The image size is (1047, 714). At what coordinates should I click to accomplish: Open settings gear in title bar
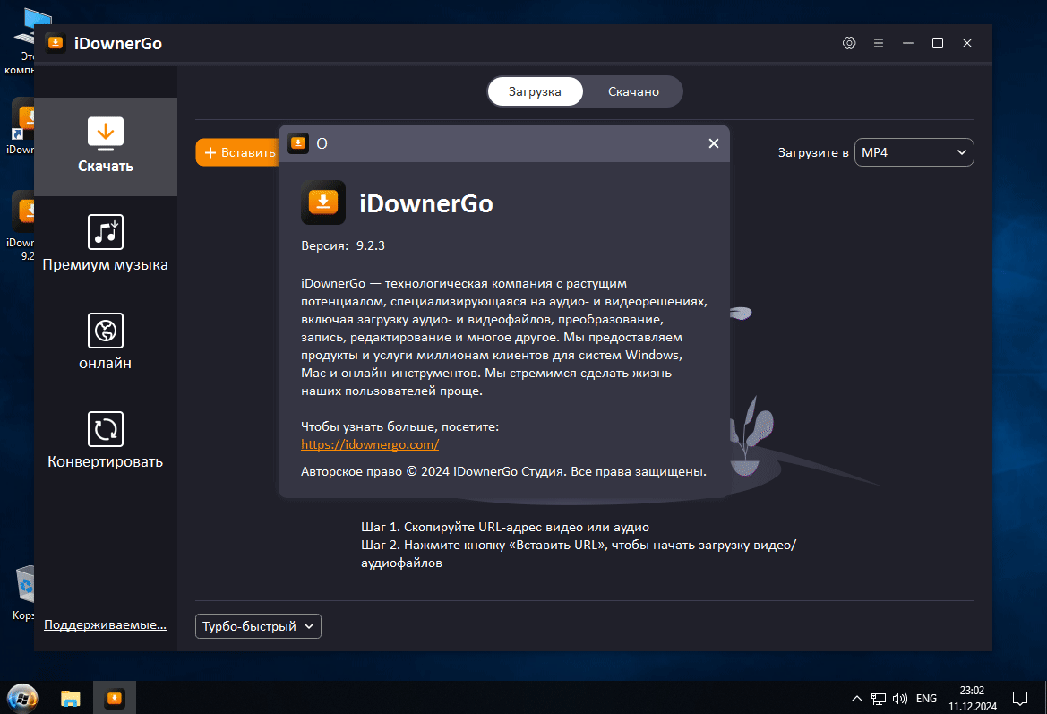(849, 43)
